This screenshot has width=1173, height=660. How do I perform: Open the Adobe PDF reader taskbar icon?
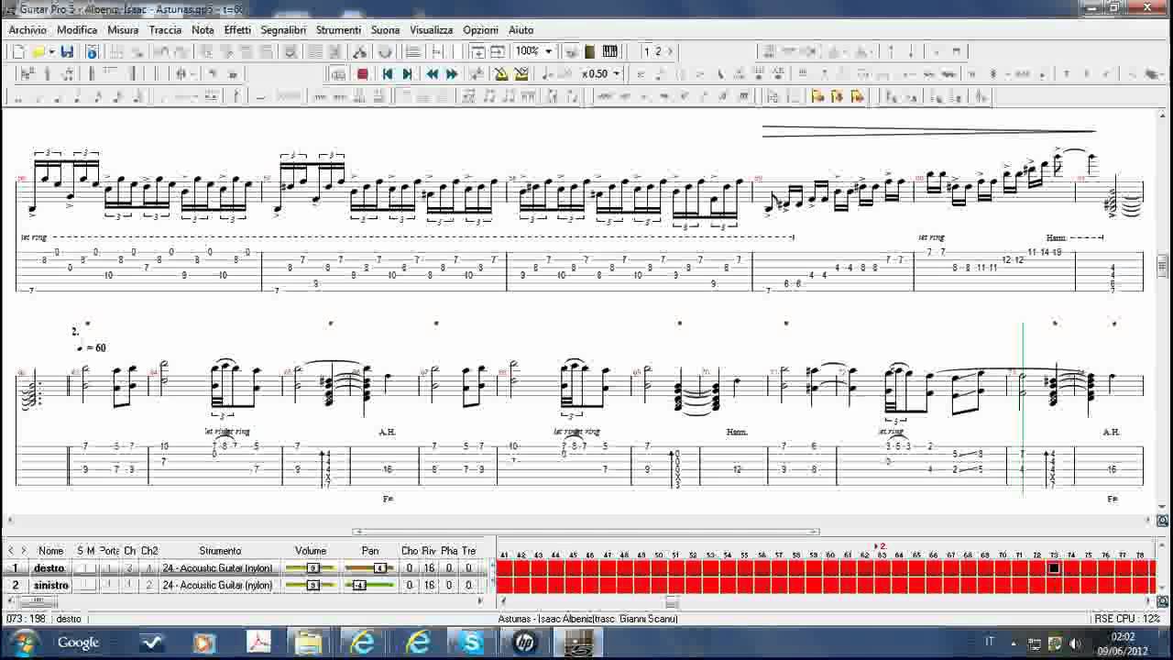click(x=258, y=643)
